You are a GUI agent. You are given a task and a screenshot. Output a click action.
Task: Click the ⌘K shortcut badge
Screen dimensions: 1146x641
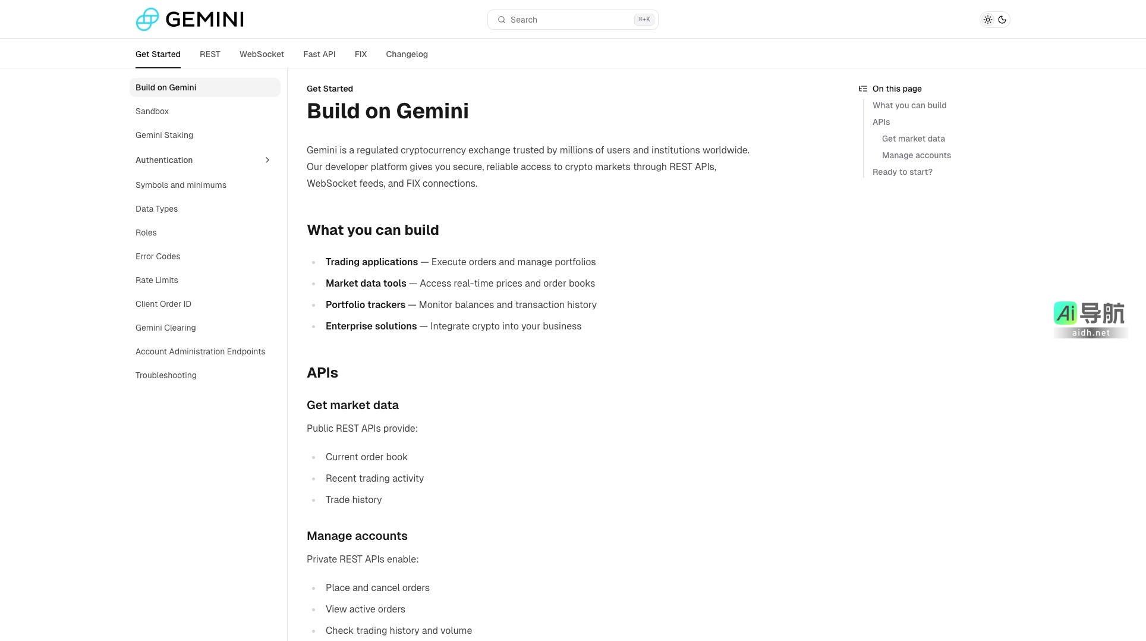644,20
